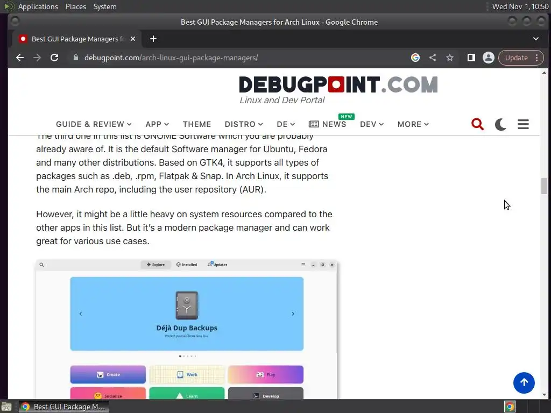The image size is (551, 413).
Task: Click scrollbar down arrow
Action: pyautogui.click(x=544, y=395)
